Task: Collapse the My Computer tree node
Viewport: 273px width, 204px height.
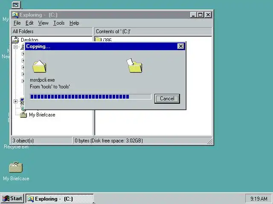Action: pos(15,47)
